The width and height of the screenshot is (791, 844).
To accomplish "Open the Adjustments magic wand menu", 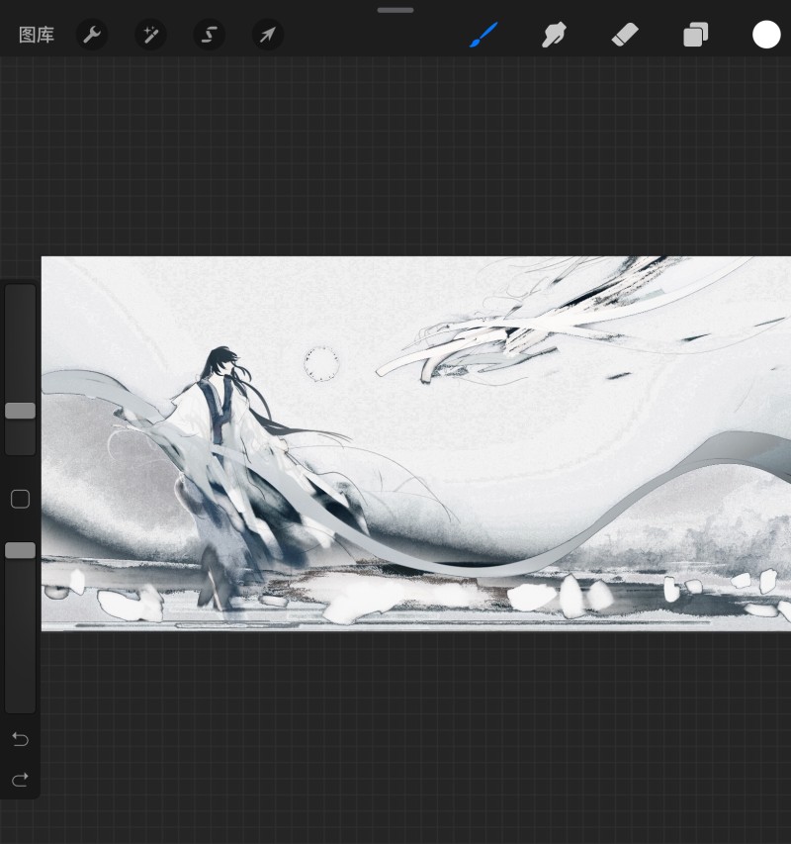I will (150, 35).
